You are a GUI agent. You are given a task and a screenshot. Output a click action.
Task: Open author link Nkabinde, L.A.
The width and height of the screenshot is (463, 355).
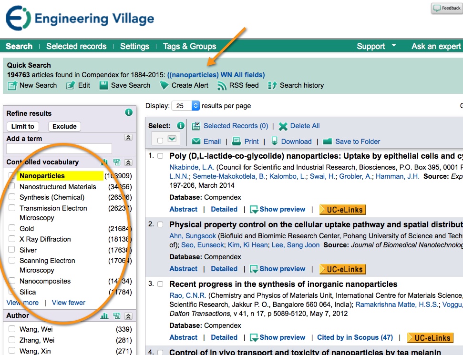192,167
